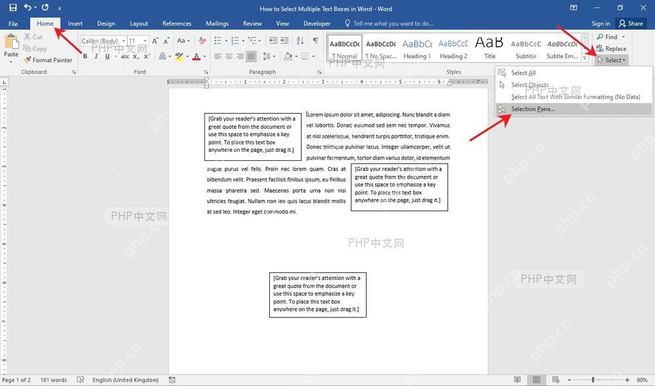Apply the Heading 1 style
Image resolution: width=655 pixels, height=386 pixels.
(x=417, y=48)
